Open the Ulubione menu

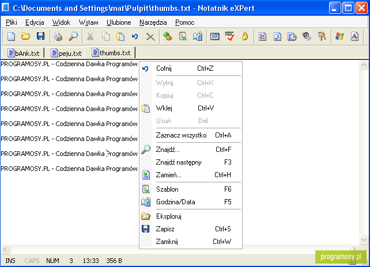[x=119, y=22]
